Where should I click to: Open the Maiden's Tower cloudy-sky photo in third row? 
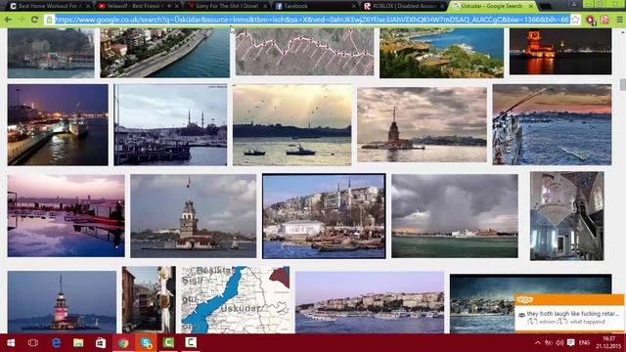tap(194, 216)
